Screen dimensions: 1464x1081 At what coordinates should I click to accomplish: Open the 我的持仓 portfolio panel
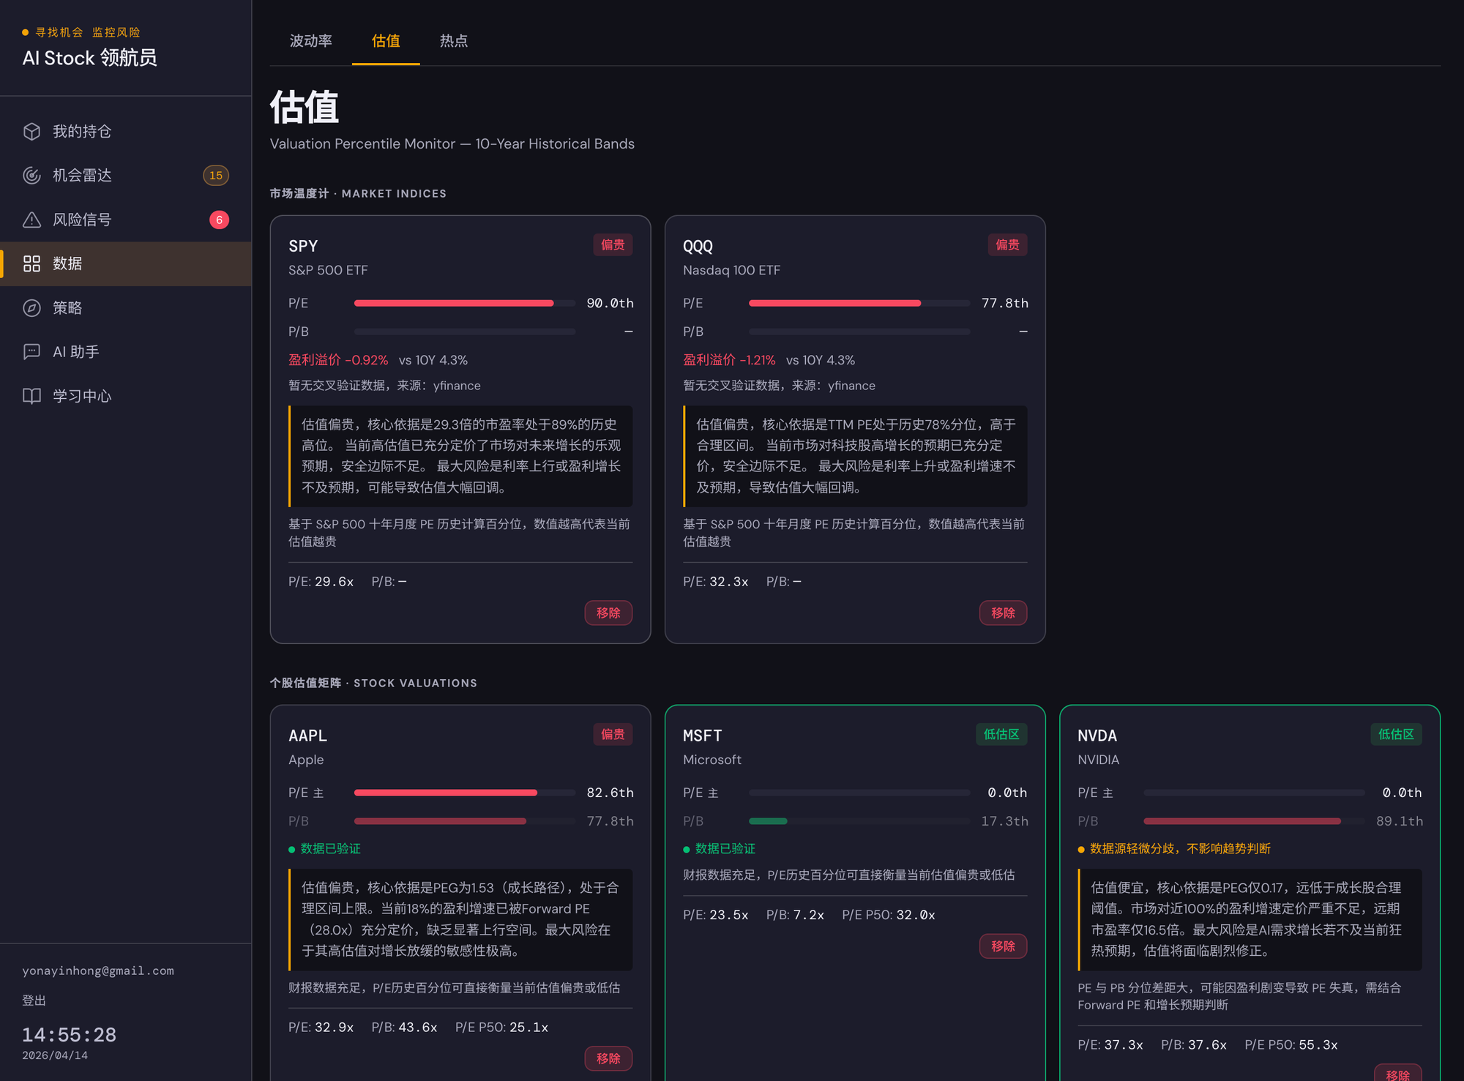[82, 131]
